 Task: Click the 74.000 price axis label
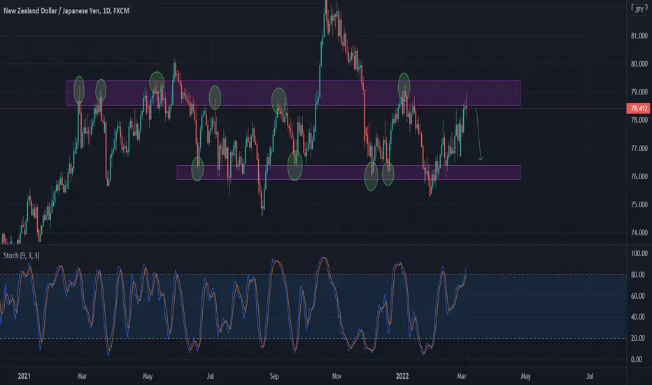639,232
